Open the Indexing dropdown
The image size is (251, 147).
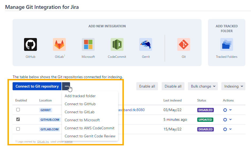click(x=233, y=86)
